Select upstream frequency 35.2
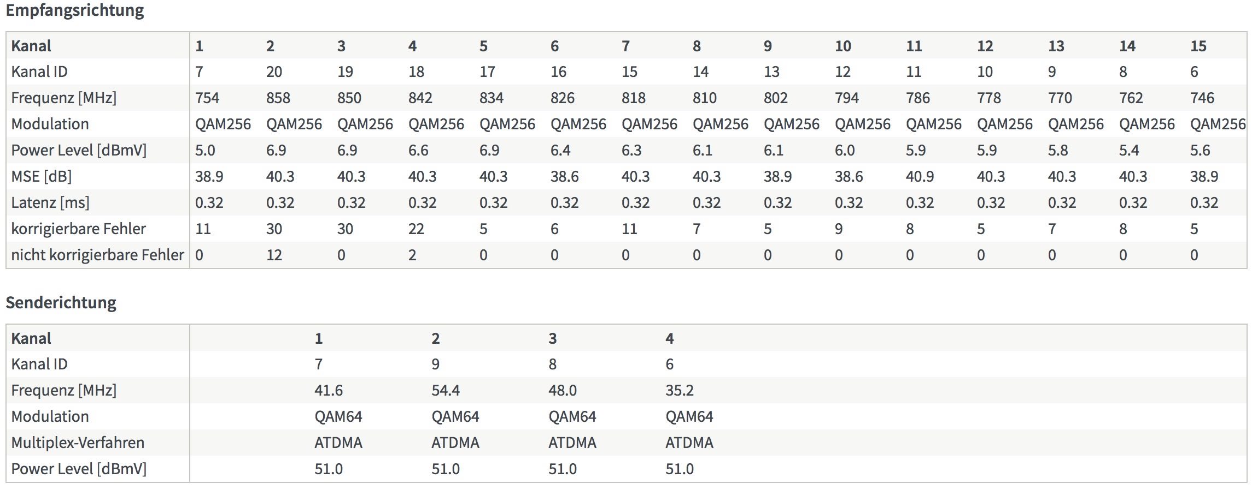1252x490 pixels. pyautogui.click(x=680, y=391)
